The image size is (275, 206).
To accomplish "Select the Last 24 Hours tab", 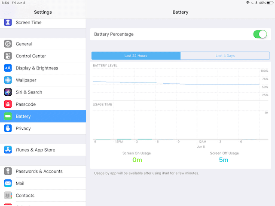I will (136, 56).
